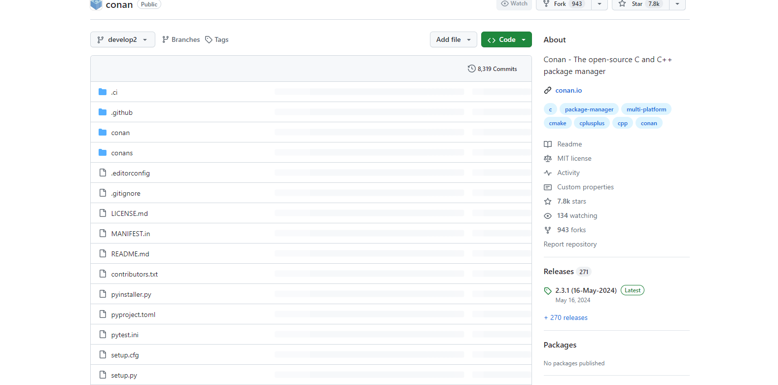Click the MIT license scale icon
Screen dimensions: 778x385
point(548,158)
